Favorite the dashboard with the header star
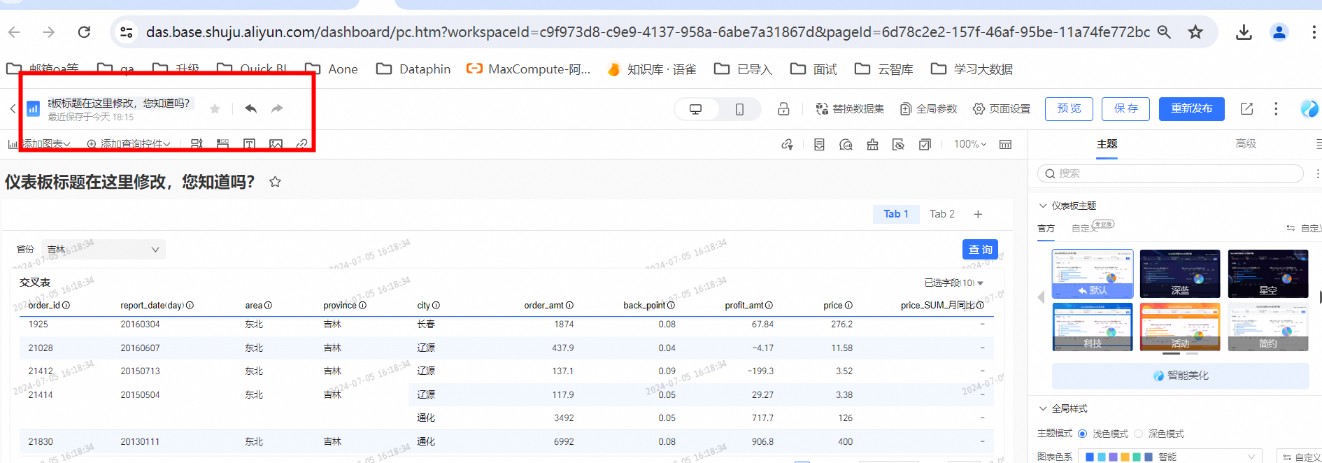The width and height of the screenshot is (1322, 463). click(x=215, y=108)
